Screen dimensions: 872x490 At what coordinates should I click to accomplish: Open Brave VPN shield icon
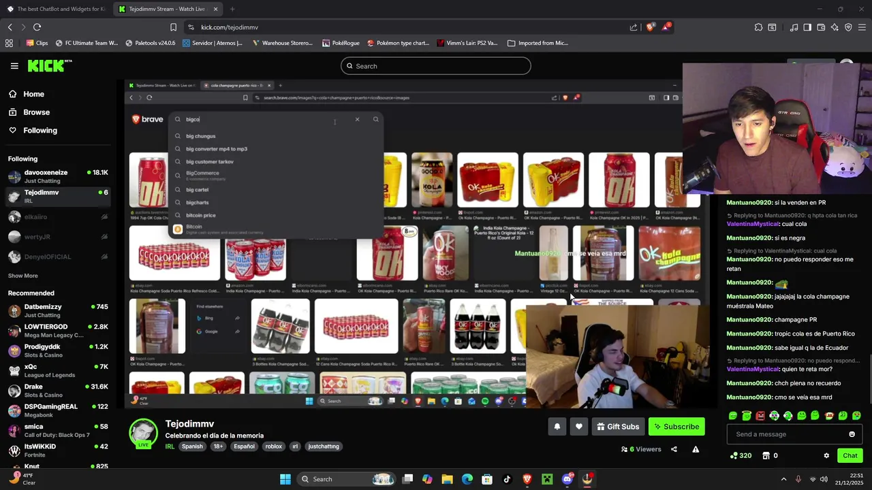(848, 27)
